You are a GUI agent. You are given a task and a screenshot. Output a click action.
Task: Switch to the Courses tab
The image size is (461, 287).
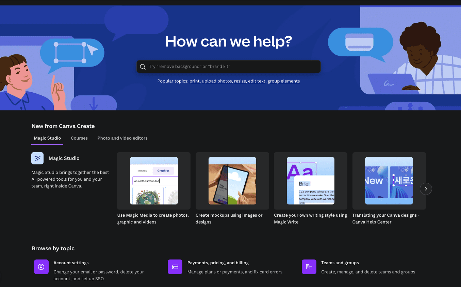click(79, 138)
